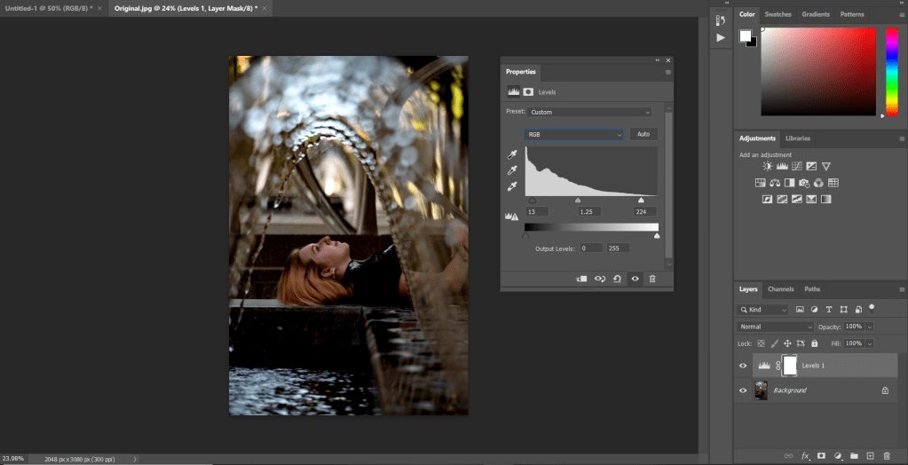Add a Photo Filter adjustment

[x=803, y=183]
